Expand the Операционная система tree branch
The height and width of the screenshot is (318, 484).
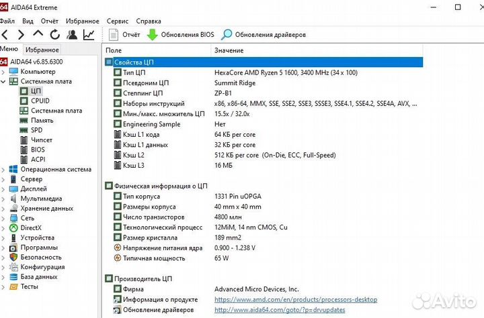3,170
